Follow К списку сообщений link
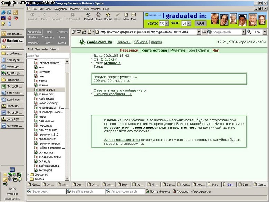 coord(112,94)
